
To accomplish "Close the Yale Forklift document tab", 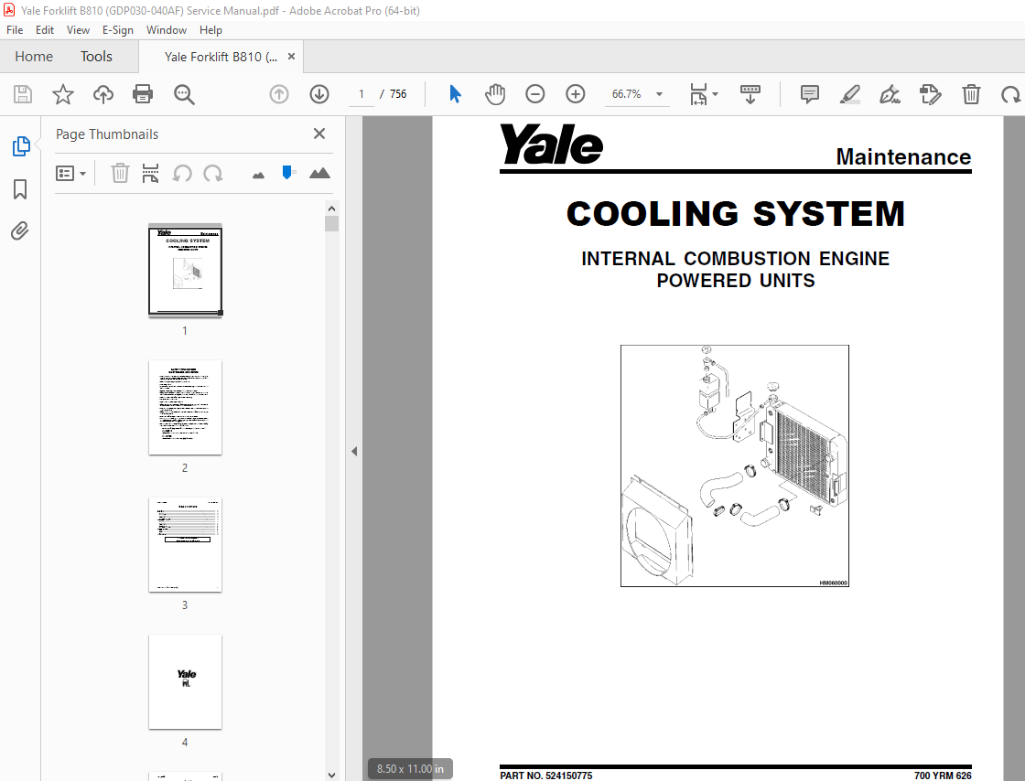I will tap(292, 56).
